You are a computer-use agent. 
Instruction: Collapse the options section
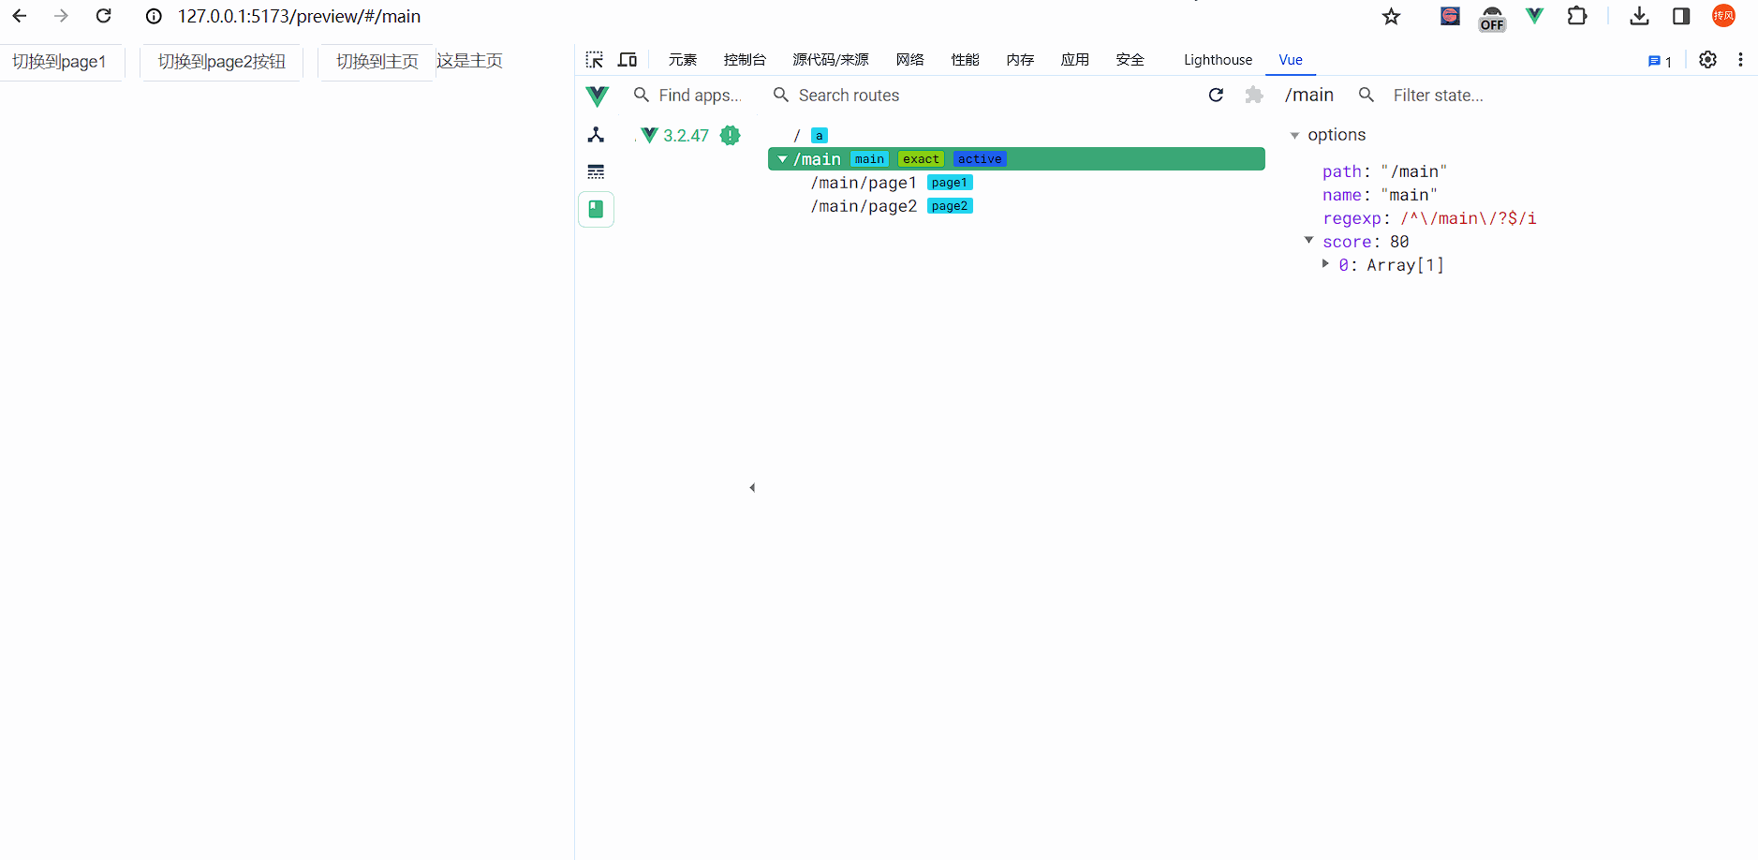(x=1294, y=136)
